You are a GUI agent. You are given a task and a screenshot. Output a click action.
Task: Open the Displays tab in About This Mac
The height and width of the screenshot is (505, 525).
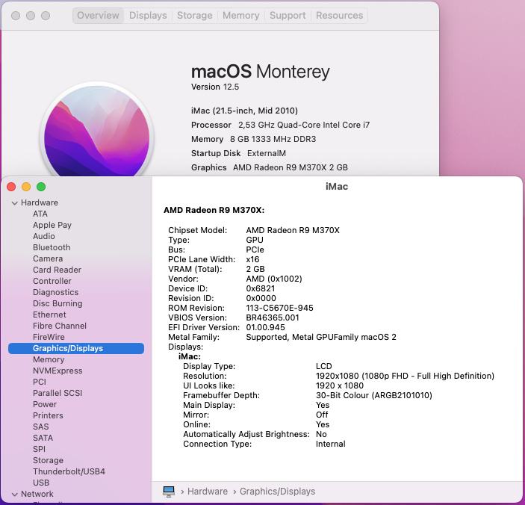click(x=148, y=16)
